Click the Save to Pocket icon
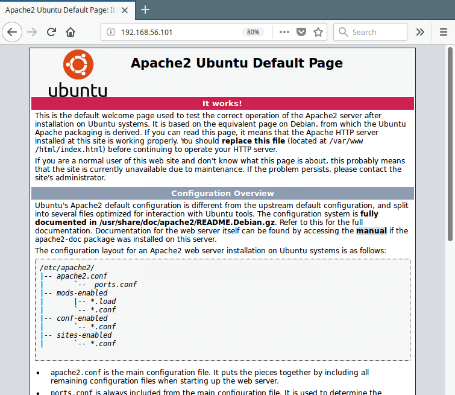 (301, 32)
